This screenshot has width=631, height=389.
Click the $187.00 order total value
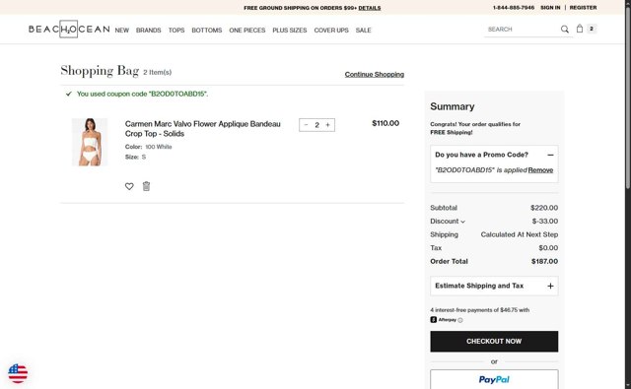click(x=544, y=261)
